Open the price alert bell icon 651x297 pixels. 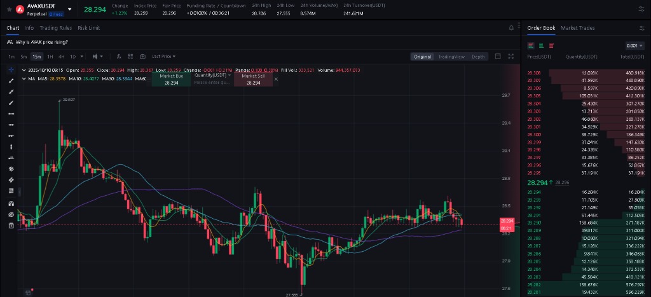(x=510, y=28)
